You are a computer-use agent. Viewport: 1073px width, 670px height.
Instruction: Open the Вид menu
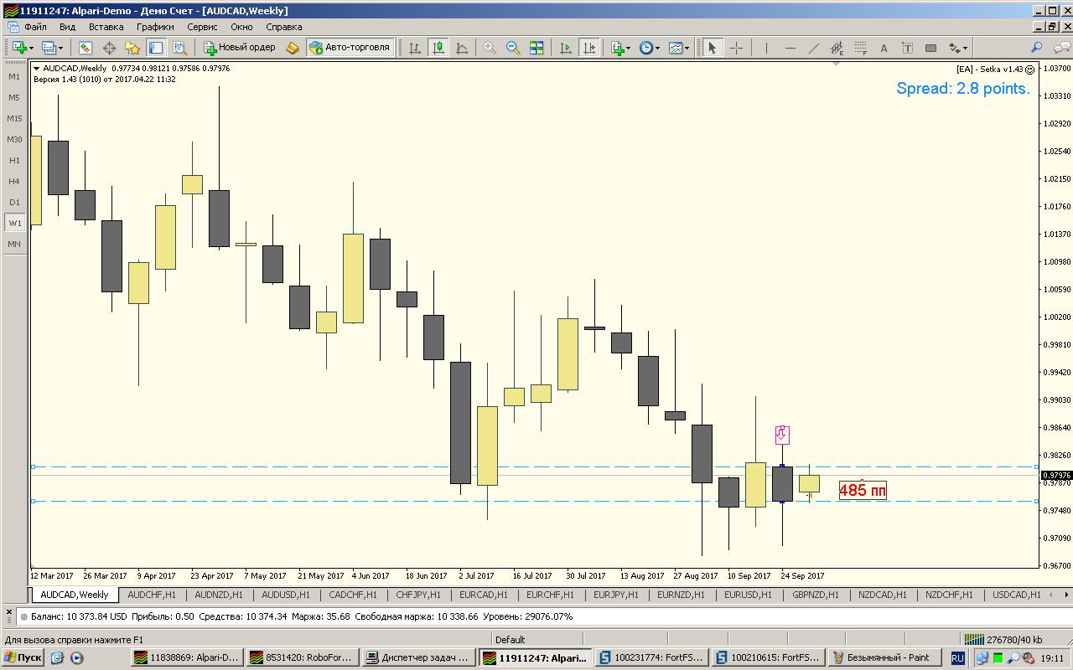(x=68, y=27)
